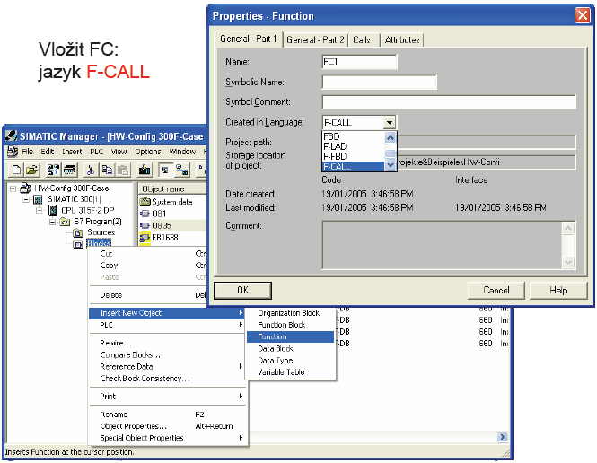
Task: Click the New project toolbar icon
Action: point(16,170)
